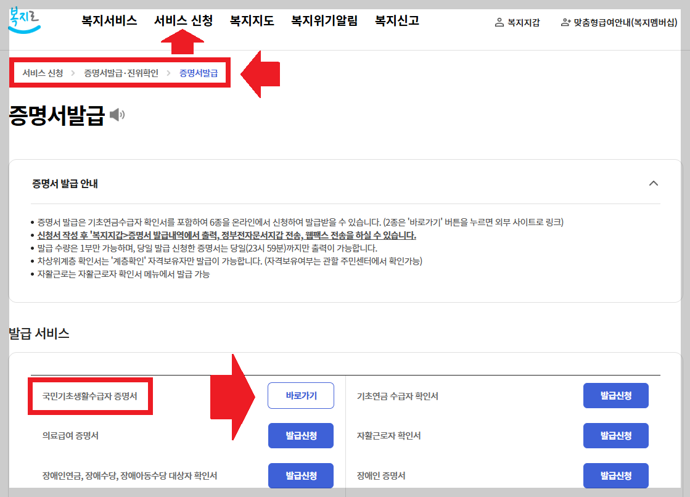Image resolution: width=690 pixels, height=497 pixels.
Task: Click 발급신청 for 자활근로자 확인서
Action: (615, 435)
